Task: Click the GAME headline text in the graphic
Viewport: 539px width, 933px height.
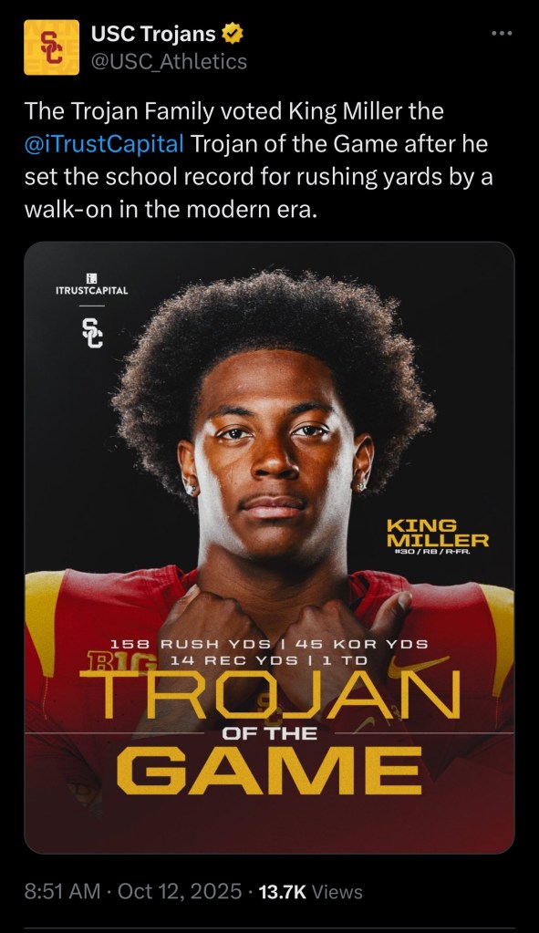Action: click(x=269, y=771)
